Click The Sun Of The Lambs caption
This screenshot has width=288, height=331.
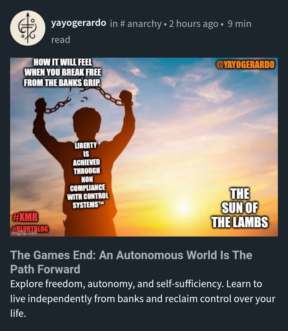pos(239,208)
